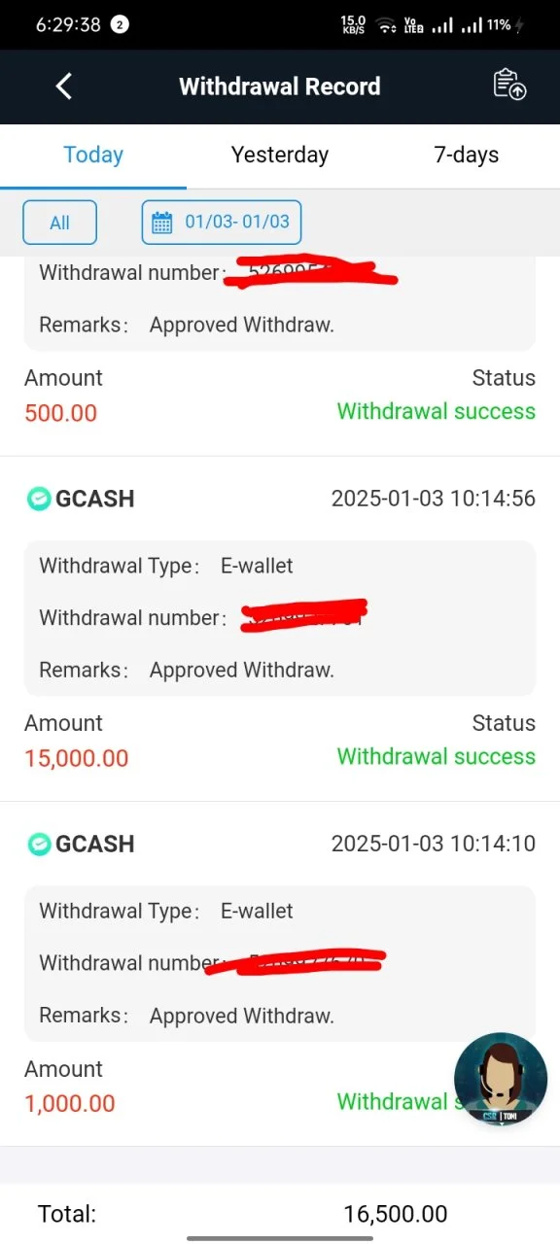Switch to the 7-days tab
Viewport: 560px width, 1244px height.
tap(467, 155)
